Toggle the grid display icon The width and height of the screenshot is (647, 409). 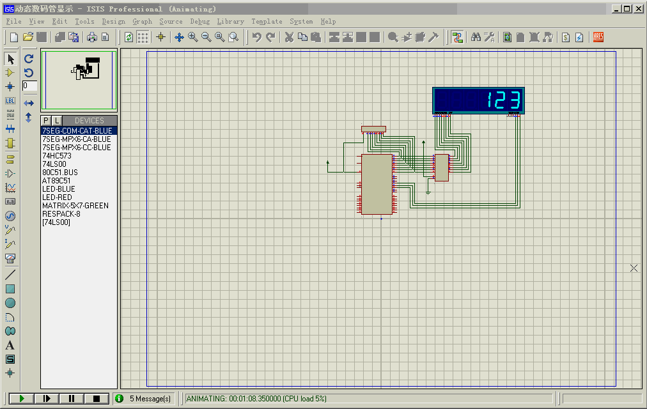click(143, 38)
